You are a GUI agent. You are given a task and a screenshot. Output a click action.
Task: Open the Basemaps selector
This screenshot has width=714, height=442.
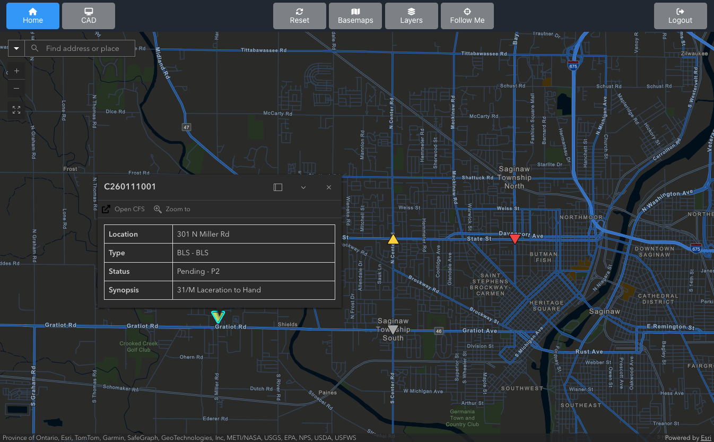click(x=355, y=16)
